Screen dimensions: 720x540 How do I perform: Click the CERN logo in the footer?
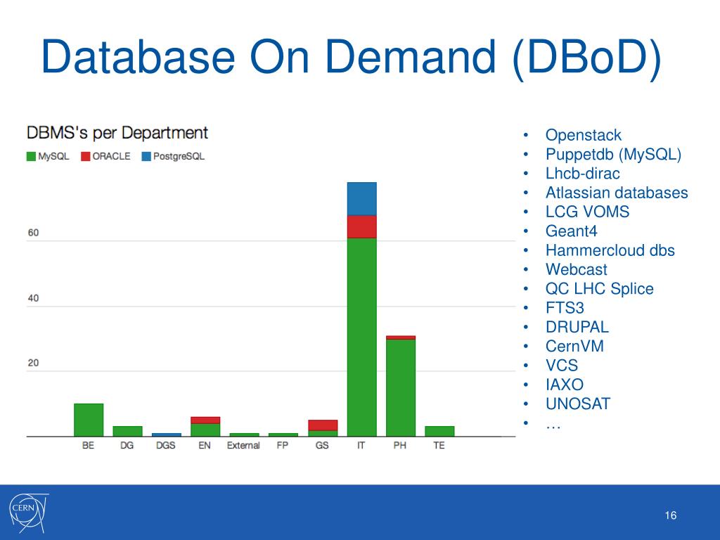(x=28, y=513)
